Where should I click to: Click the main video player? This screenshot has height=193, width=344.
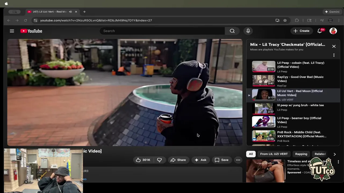[125, 92]
